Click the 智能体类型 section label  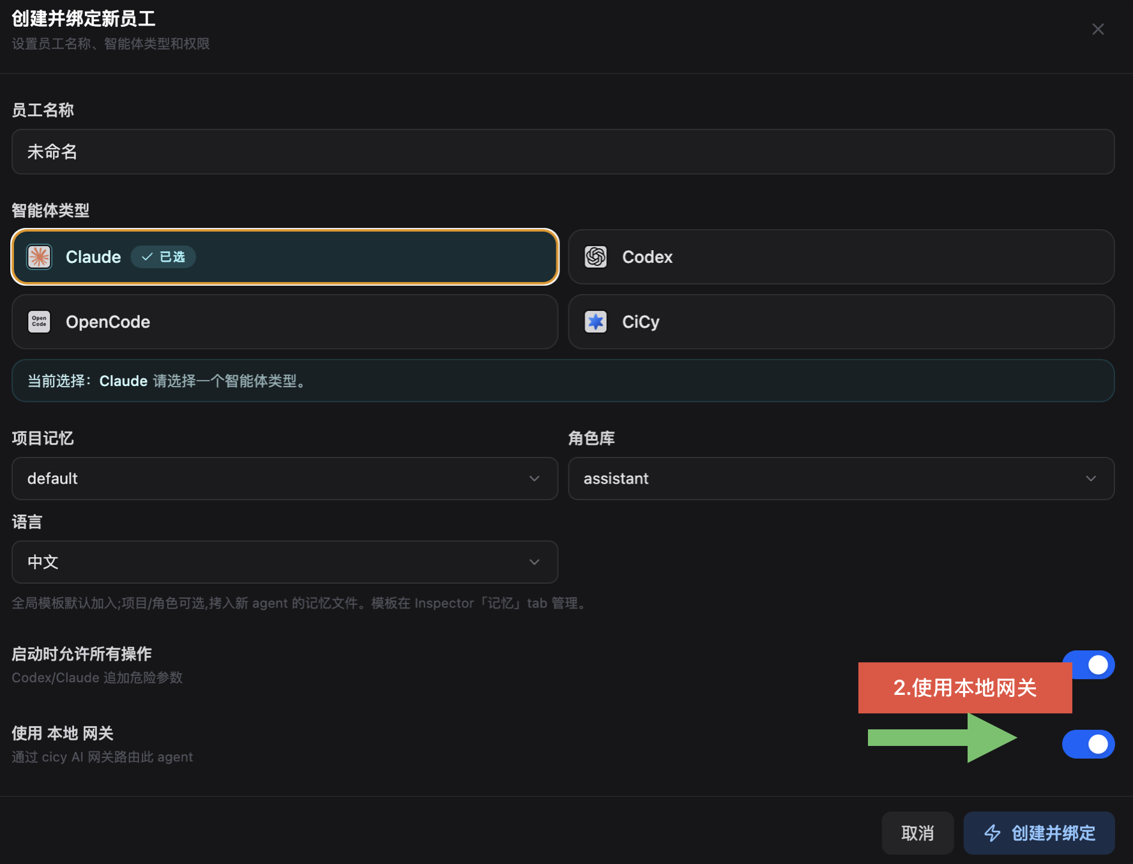[50, 211]
